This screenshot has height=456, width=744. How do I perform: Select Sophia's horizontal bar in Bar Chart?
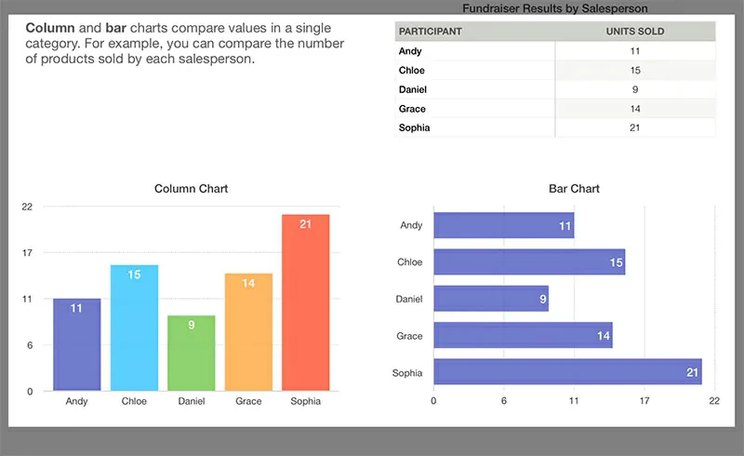(567, 372)
